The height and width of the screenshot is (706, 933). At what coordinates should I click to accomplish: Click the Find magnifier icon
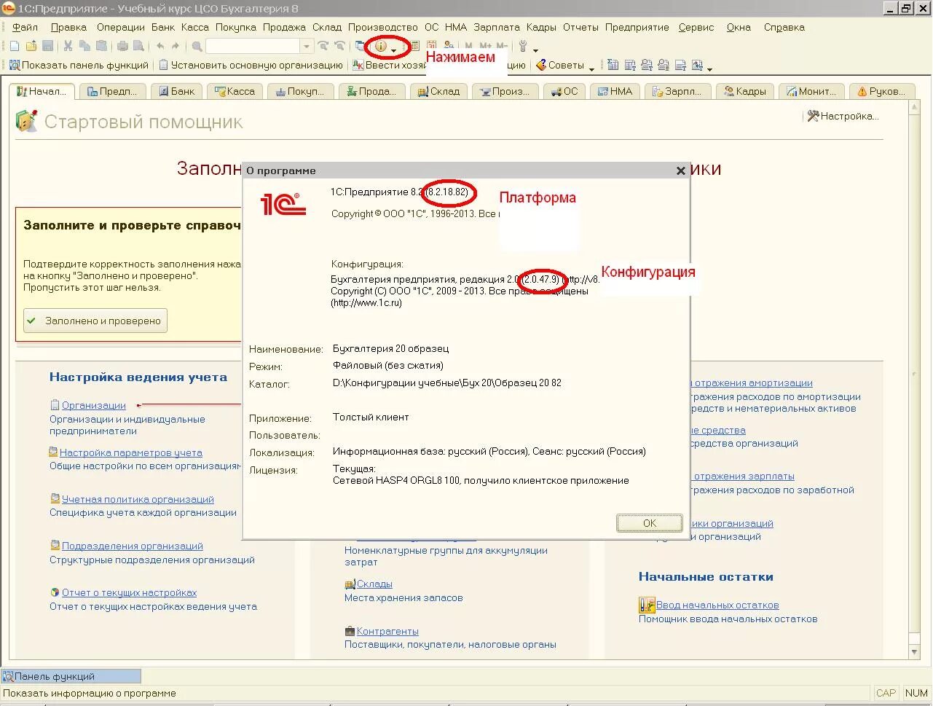coord(197,46)
